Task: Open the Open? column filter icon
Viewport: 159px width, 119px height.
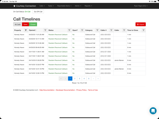Action: [82, 30]
